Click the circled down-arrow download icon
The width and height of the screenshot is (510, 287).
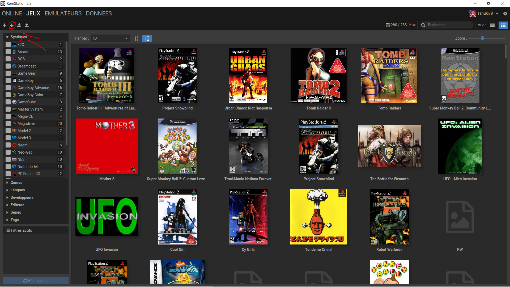point(12,25)
